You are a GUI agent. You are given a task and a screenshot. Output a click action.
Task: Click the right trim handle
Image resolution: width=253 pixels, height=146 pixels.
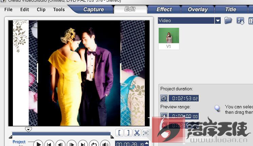point(112,136)
